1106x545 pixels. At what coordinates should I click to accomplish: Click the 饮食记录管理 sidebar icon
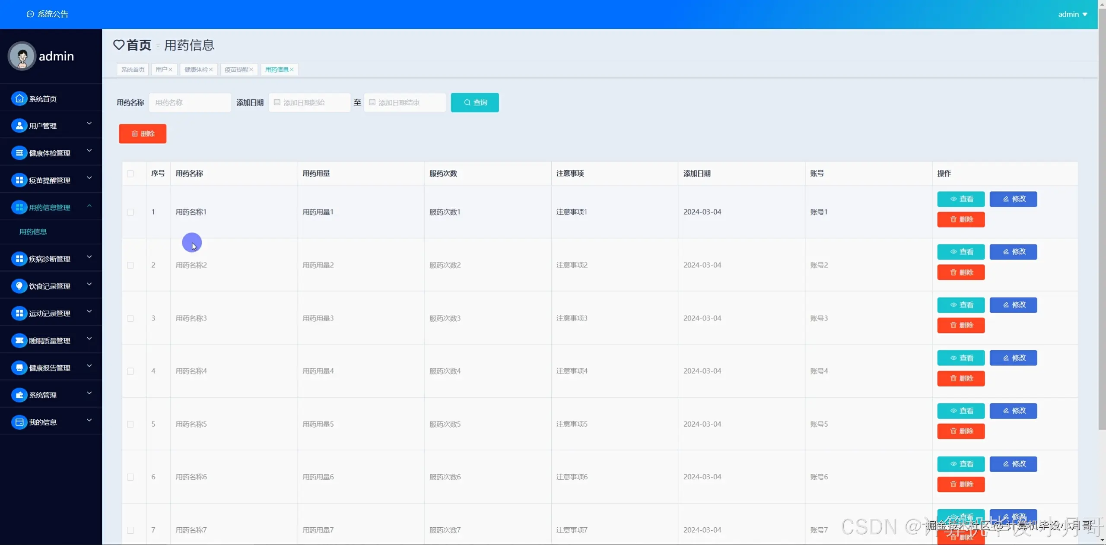tap(19, 286)
